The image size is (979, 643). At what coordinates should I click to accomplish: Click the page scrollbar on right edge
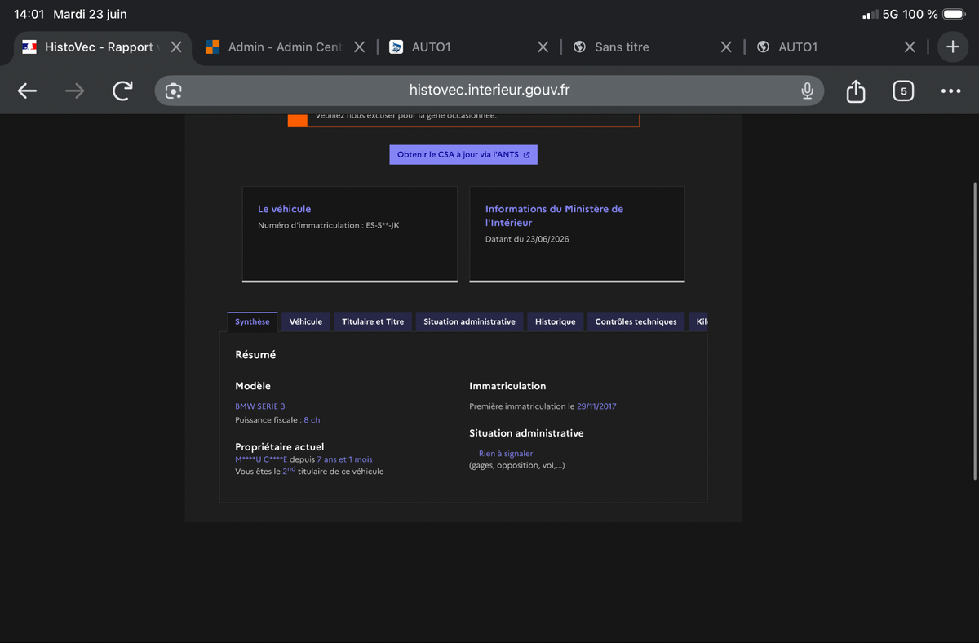(x=975, y=331)
